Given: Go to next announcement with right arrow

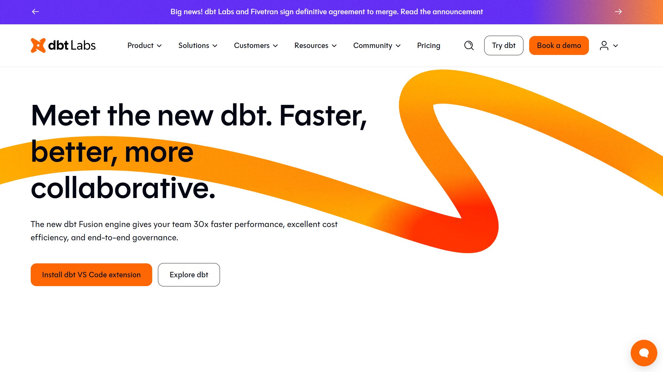Looking at the screenshot, I should coord(618,12).
